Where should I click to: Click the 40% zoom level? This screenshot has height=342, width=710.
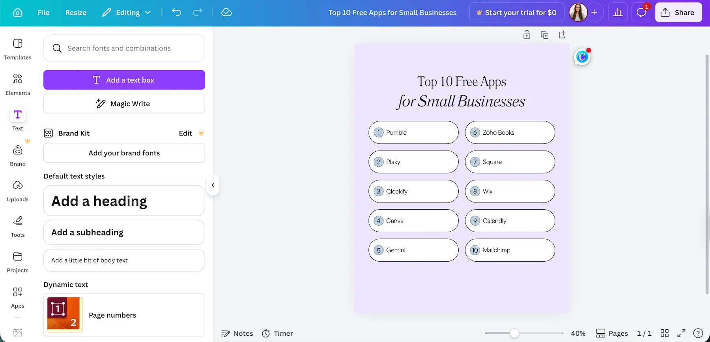pyautogui.click(x=578, y=333)
